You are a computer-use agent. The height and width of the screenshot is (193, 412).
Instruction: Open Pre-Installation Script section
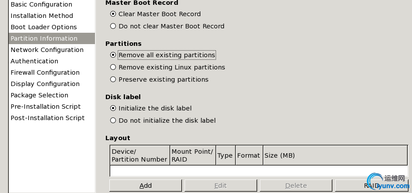point(45,107)
